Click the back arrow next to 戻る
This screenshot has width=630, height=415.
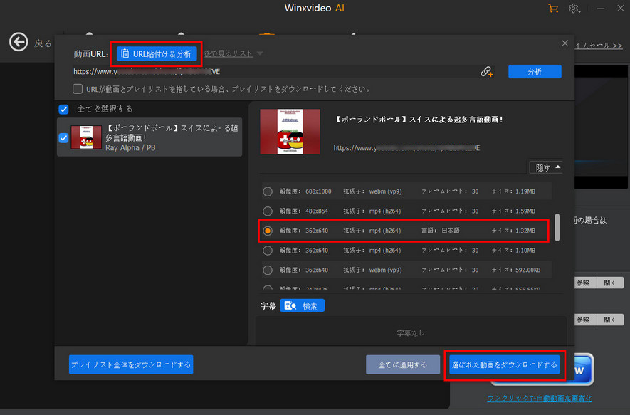pyautogui.click(x=19, y=42)
